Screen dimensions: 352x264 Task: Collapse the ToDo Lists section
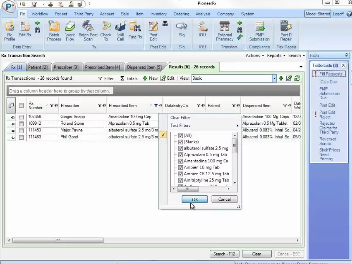tap(343, 66)
